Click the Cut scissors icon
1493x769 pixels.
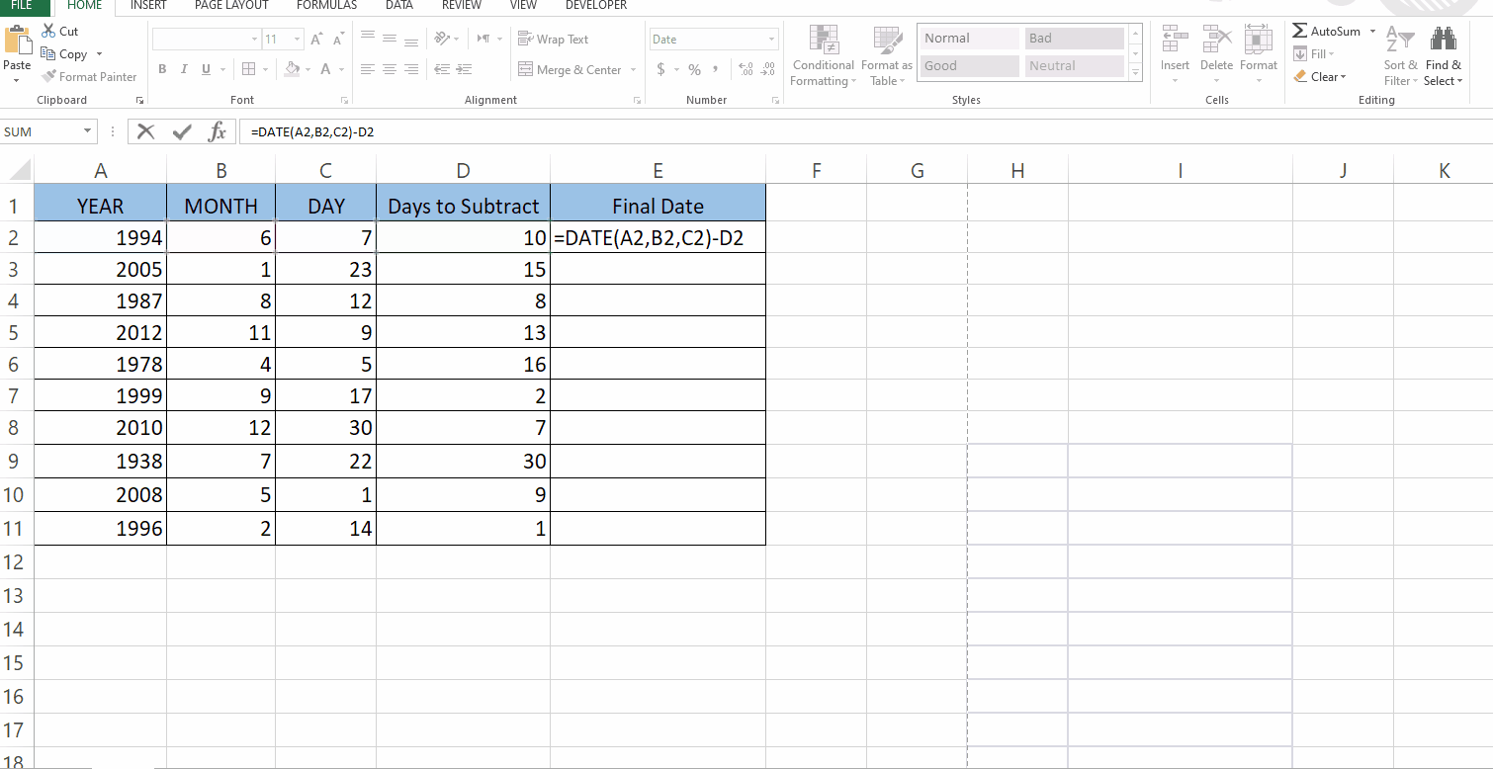click(x=48, y=32)
